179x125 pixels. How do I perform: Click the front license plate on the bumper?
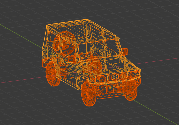pyautogui.click(x=119, y=89)
